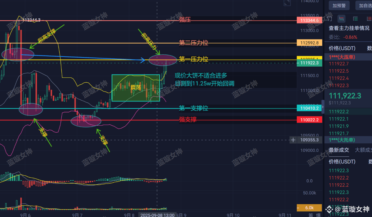This screenshot has height=217, width=372.
Task: Click USD equivalent $111,922.3
Action: pos(340,103)
